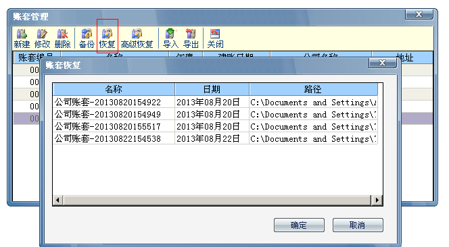Viewport: 449px width, 247px height.
Task: Confirm restore with the 确定 button
Action: (x=299, y=225)
